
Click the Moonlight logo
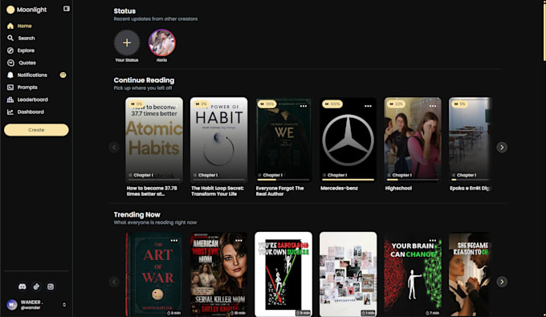tap(26, 10)
